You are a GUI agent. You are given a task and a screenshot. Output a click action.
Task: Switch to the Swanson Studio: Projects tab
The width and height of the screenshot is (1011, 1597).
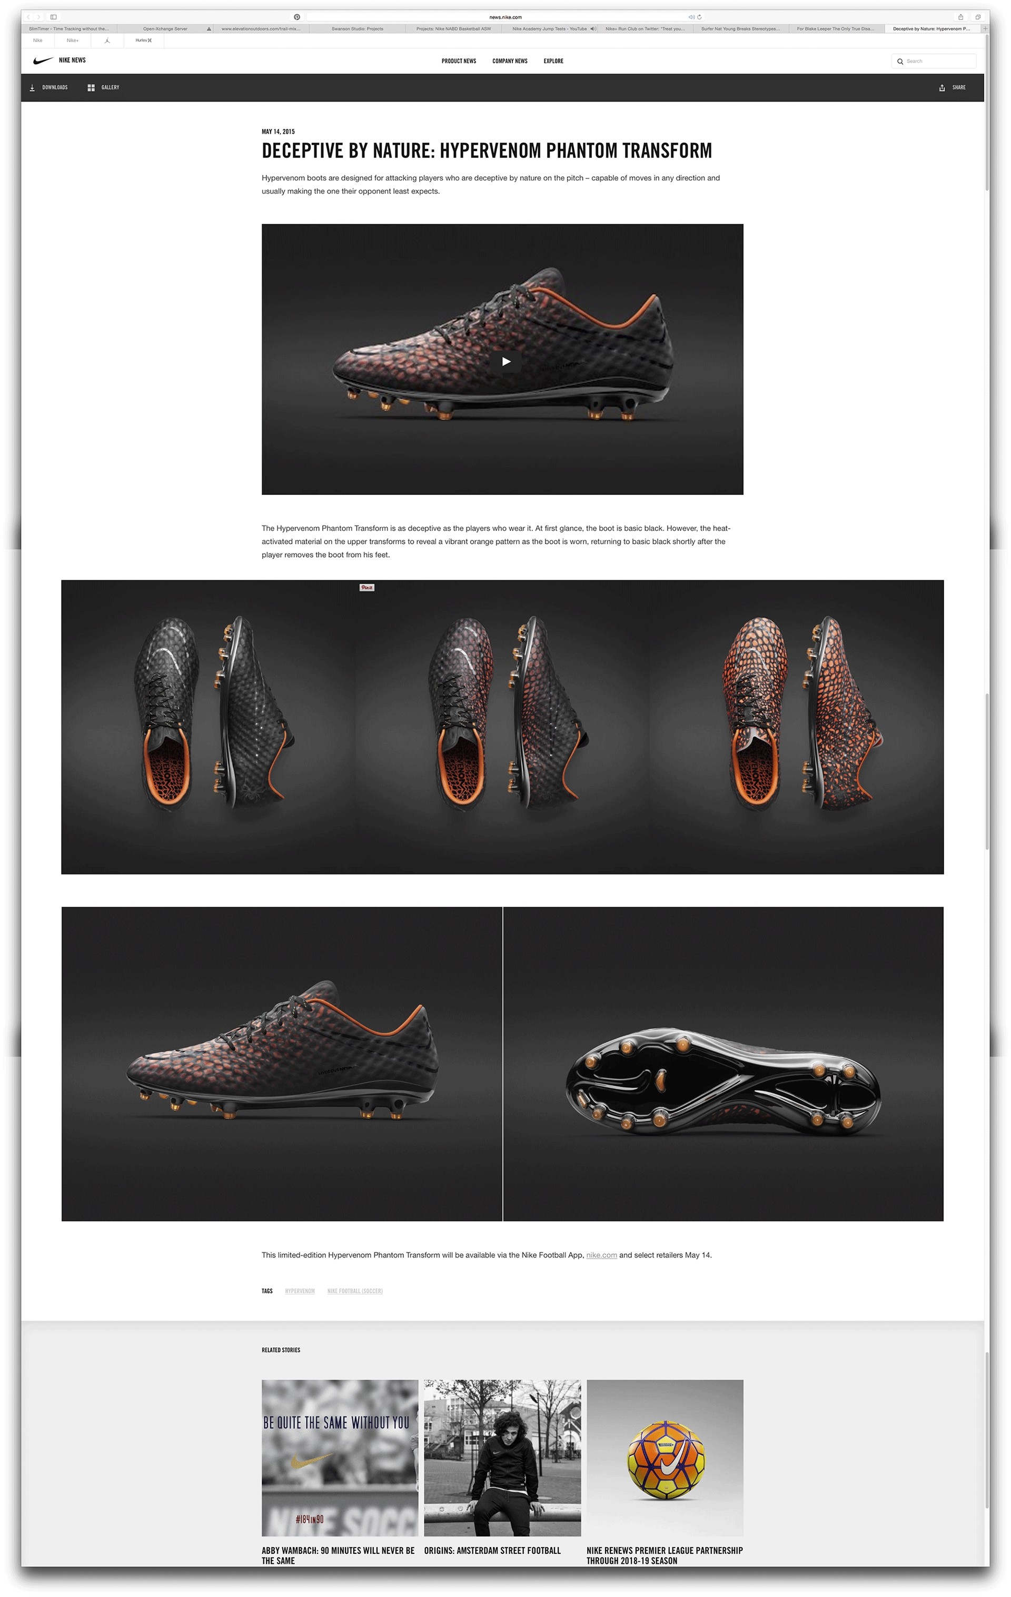[x=357, y=29]
